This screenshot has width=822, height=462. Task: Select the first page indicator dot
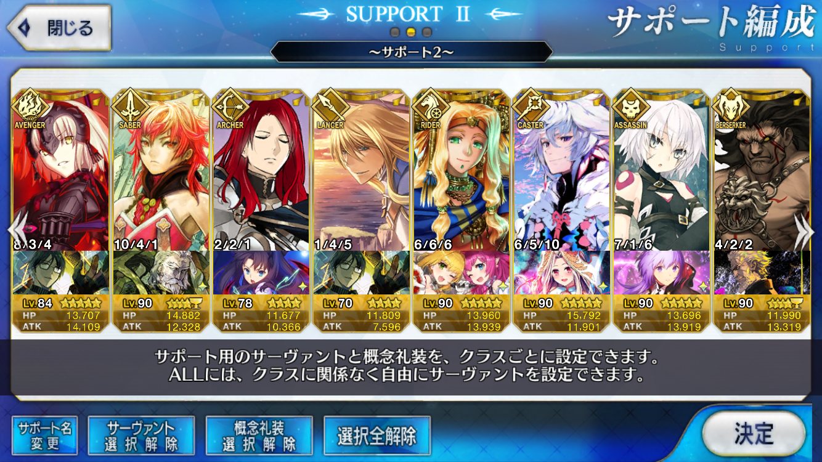click(x=396, y=32)
